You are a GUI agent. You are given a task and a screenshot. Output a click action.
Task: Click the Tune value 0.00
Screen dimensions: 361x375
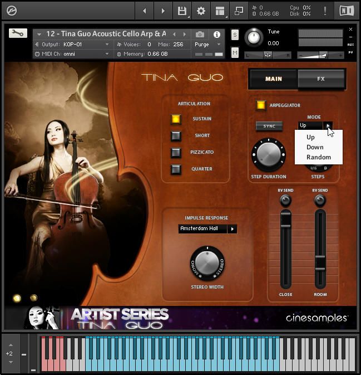pyautogui.click(x=273, y=43)
